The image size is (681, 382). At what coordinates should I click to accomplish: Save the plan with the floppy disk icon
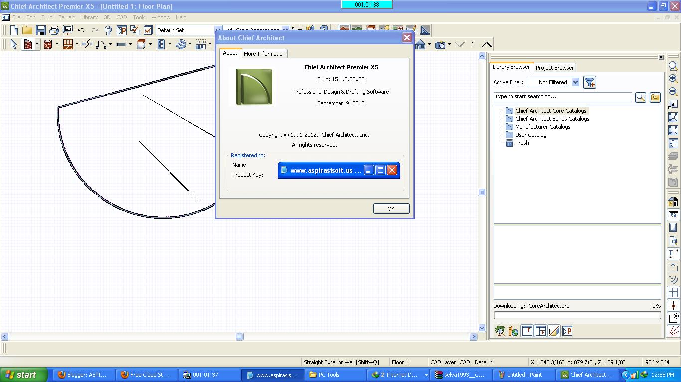point(41,30)
